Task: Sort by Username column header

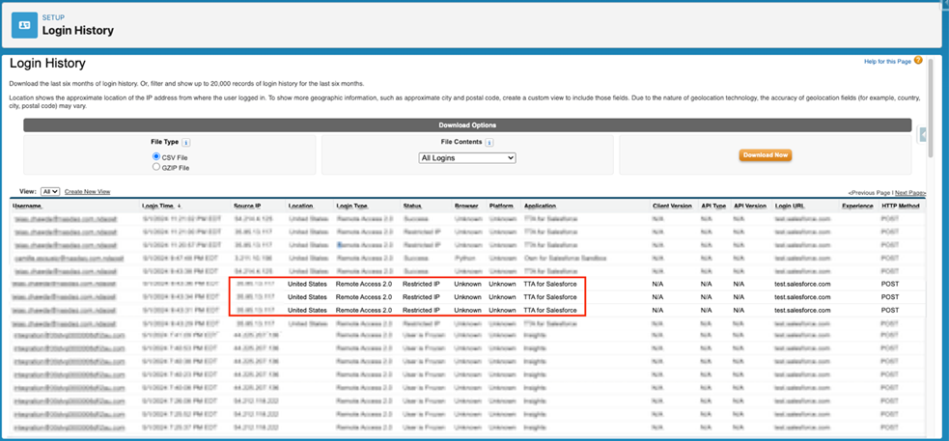Action: click(27, 207)
